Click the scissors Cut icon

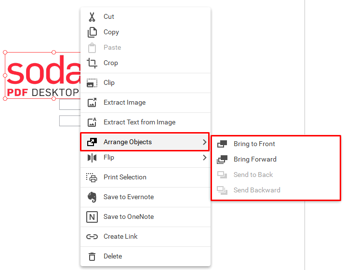(92, 17)
